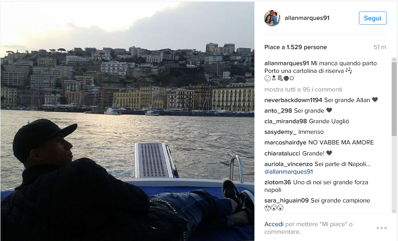Screen dimensions: 398x241
Task: Open ziotom36's profile
Action: [x=278, y=182]
